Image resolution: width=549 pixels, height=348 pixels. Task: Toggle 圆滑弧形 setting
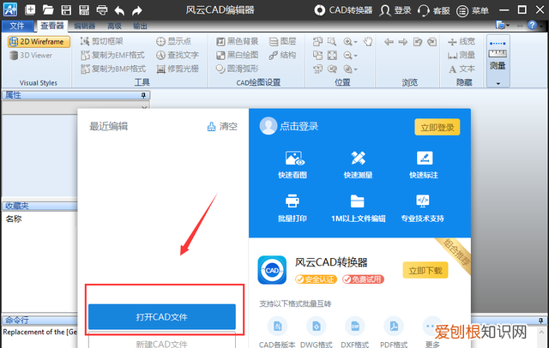237,69
